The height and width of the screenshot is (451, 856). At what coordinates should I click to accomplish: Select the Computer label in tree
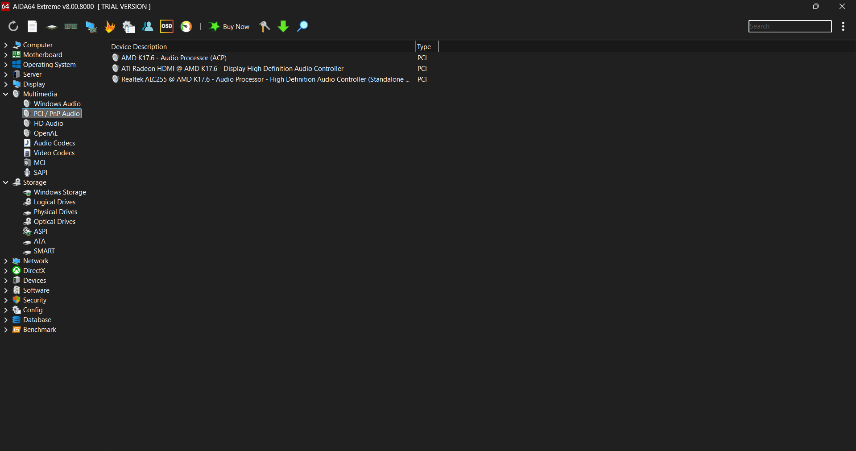(x=38, y=45)
